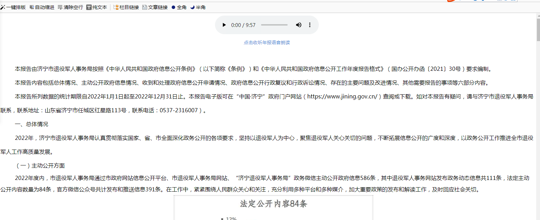Switch characters to 全角 full-width
This screenshot has height=220, width=540.
pos(179,7)
